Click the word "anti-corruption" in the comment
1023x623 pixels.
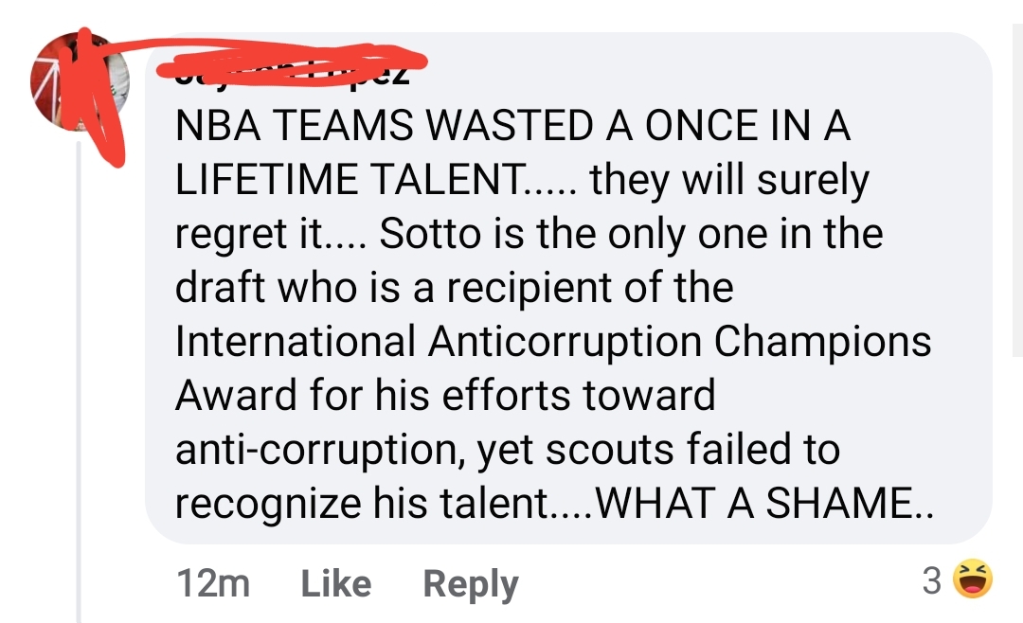[x=317, y=450]
